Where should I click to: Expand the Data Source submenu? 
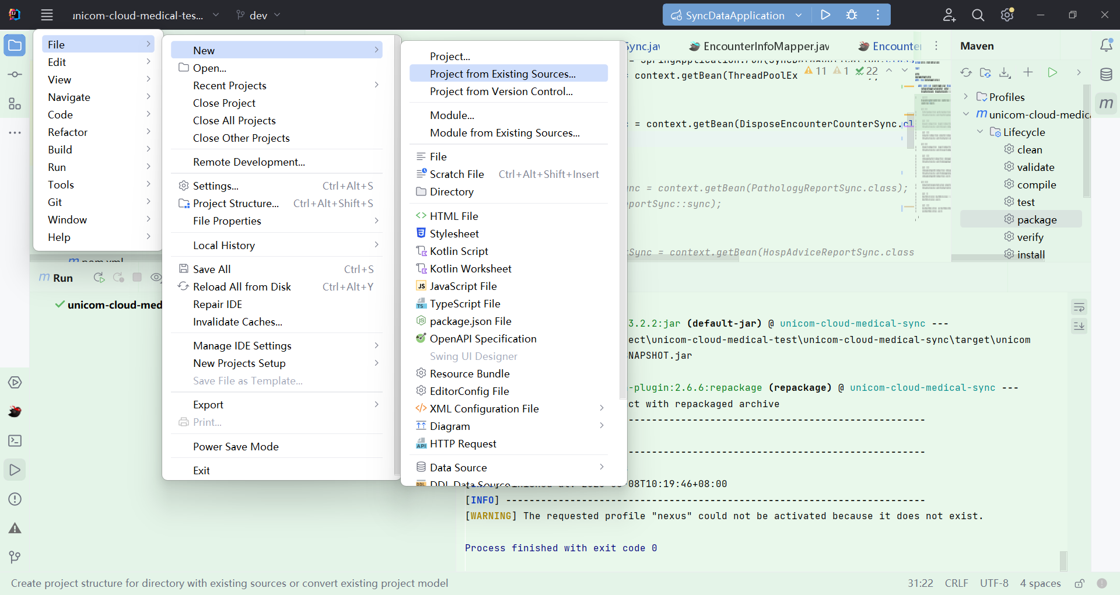point(509,468)
